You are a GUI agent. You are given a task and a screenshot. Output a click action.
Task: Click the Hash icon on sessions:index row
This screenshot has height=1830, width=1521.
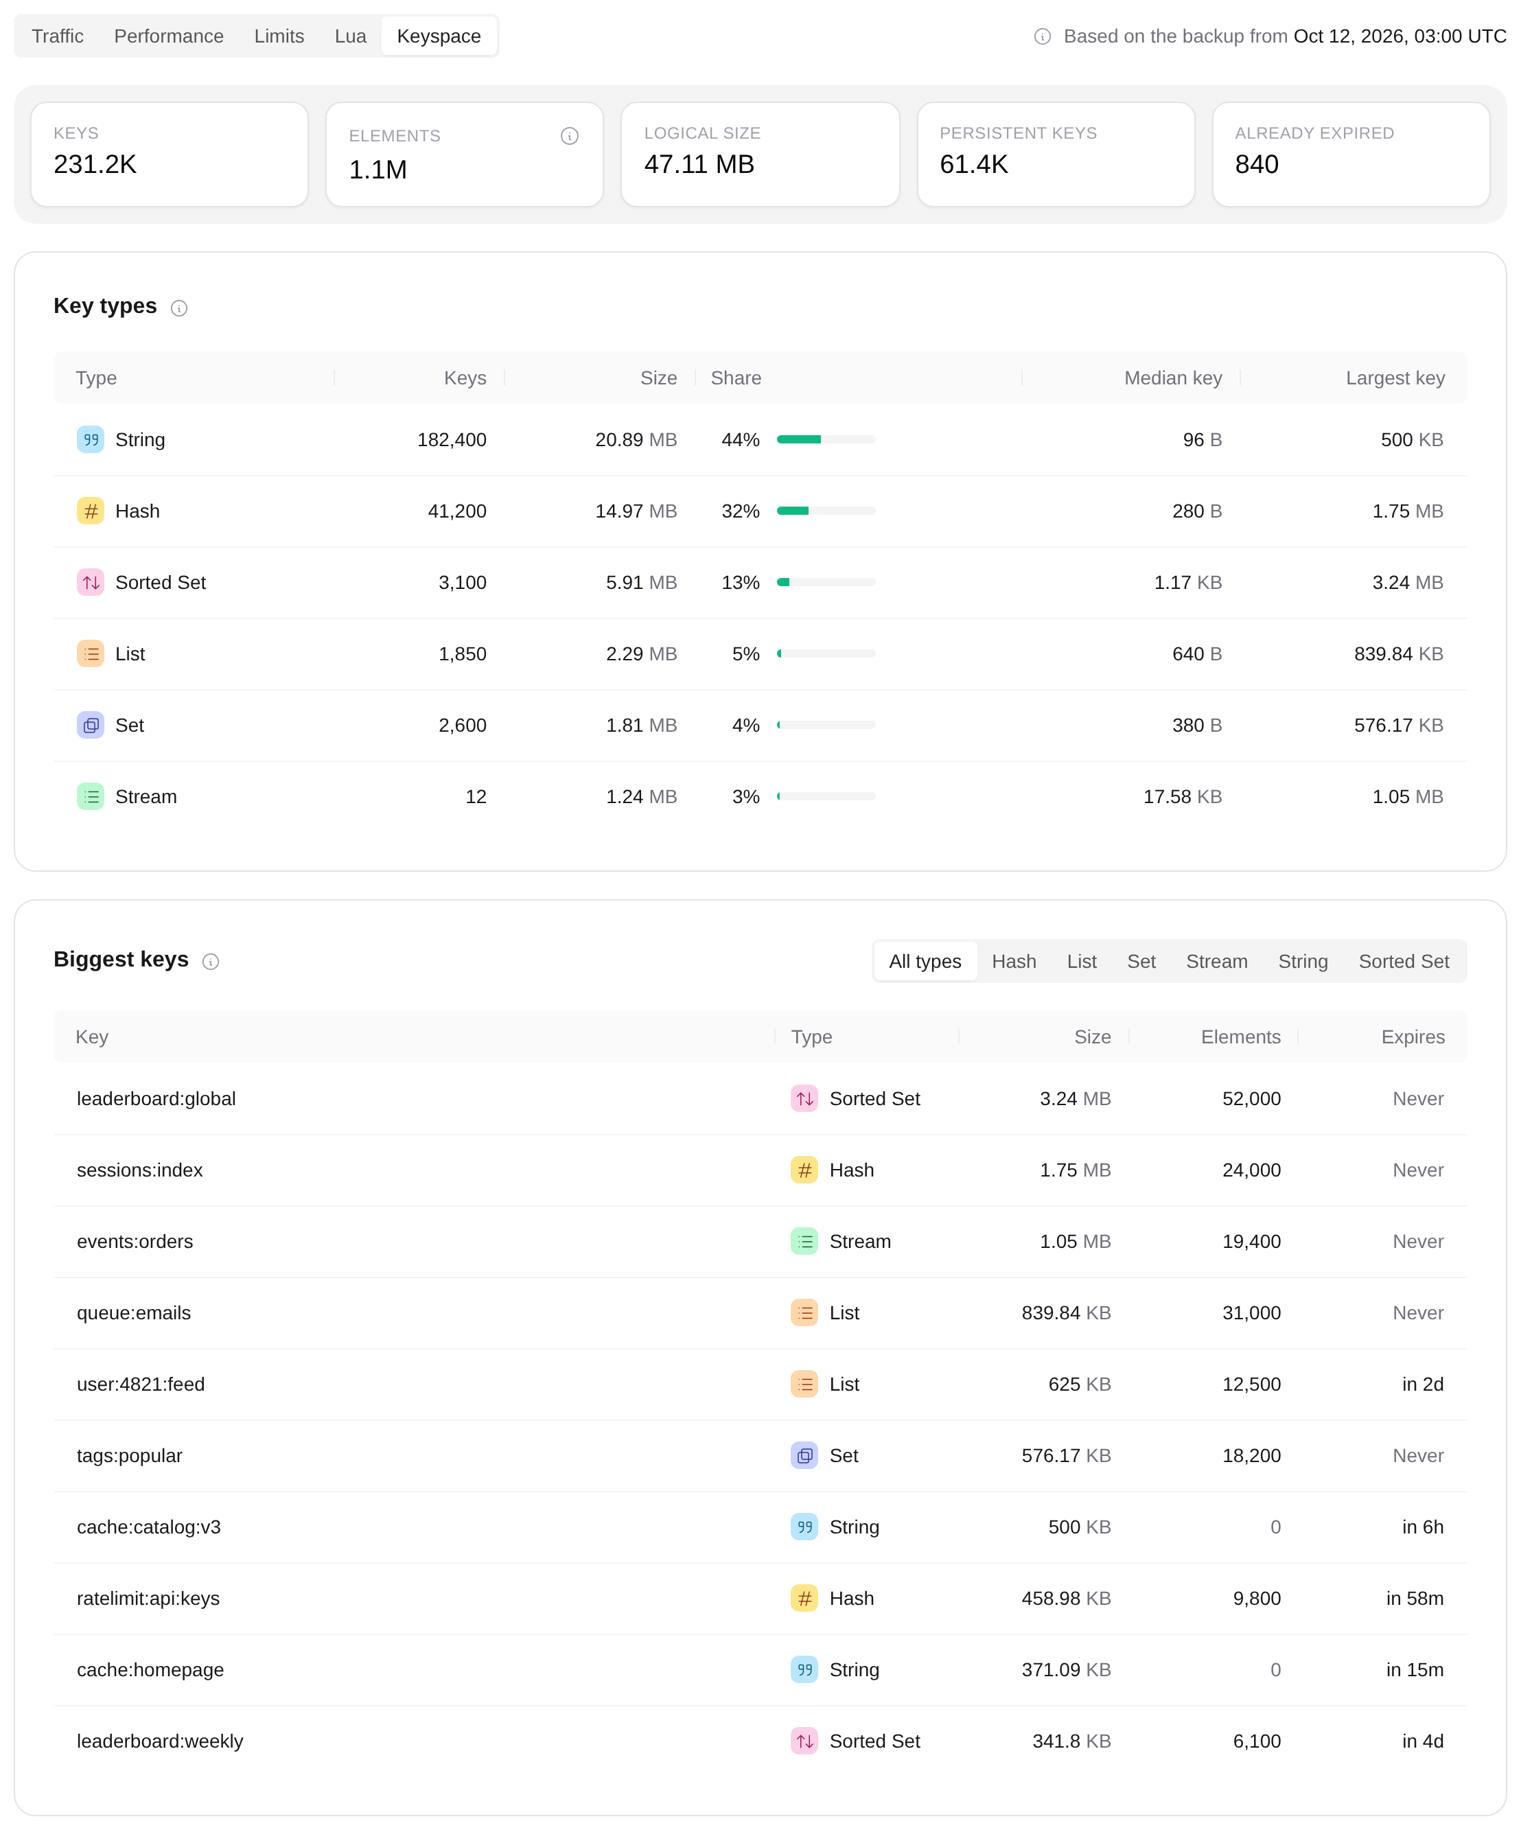804,1170
